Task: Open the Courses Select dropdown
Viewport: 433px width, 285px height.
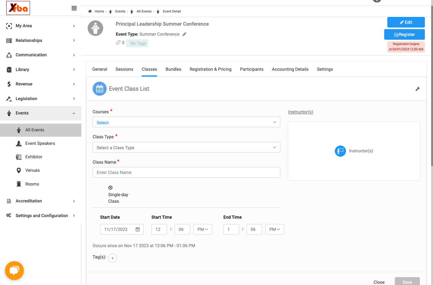Action: click(x=186, y=122)
